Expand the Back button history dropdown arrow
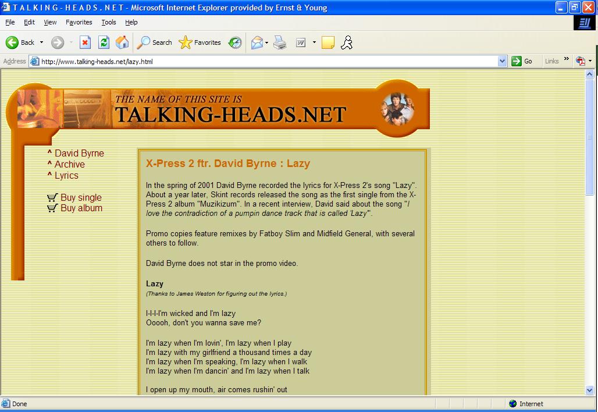This screenshot has height=412, width=598. pos(41,42)
